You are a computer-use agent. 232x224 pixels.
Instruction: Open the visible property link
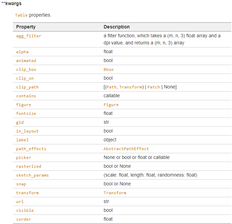click(x=25, y=210)
